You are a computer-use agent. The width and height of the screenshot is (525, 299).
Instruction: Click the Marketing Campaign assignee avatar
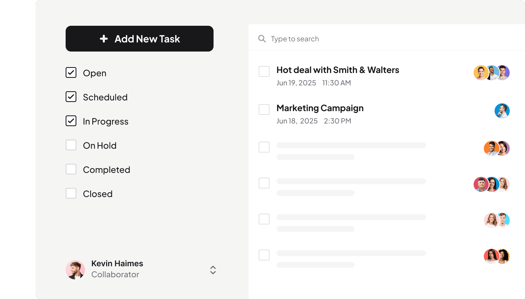(502, 111)
